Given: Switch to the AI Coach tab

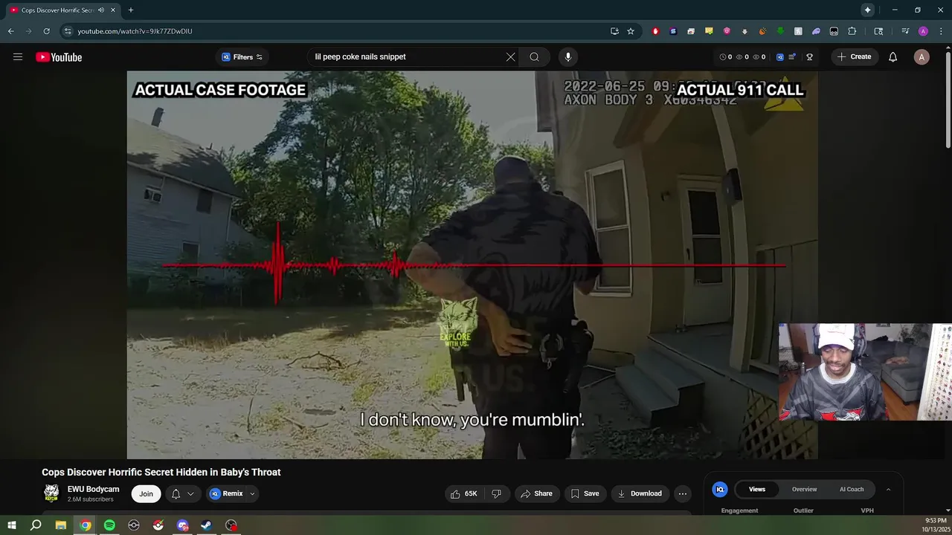Looking at the screenshot, I should pos(852,489).
